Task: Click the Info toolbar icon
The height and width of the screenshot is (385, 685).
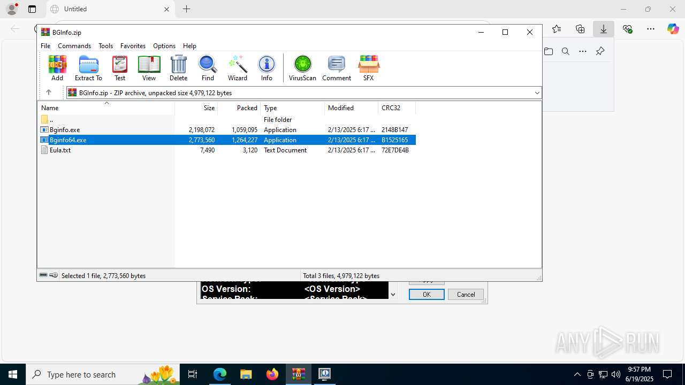Action: (x=267, y=68)
